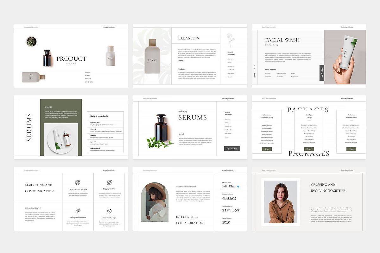
Task: Click the Relaxation and Rejuvenation Spa Day title
Action: pyautogui.click(x=267, y=116)
